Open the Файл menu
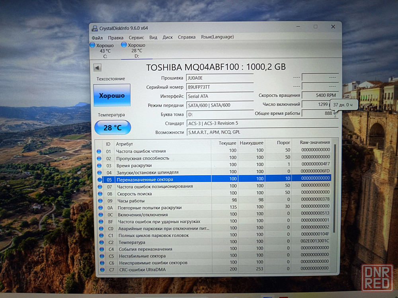 97,38
